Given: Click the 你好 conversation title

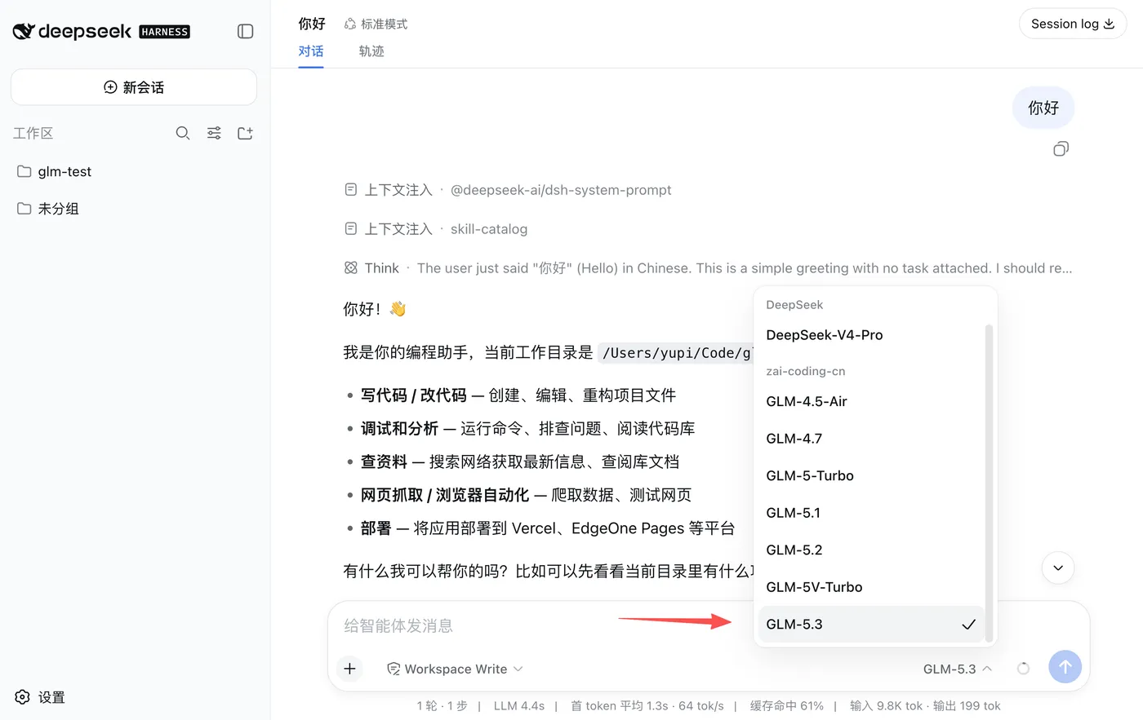Looking at the screenshot, I should [x=312, y=24].
